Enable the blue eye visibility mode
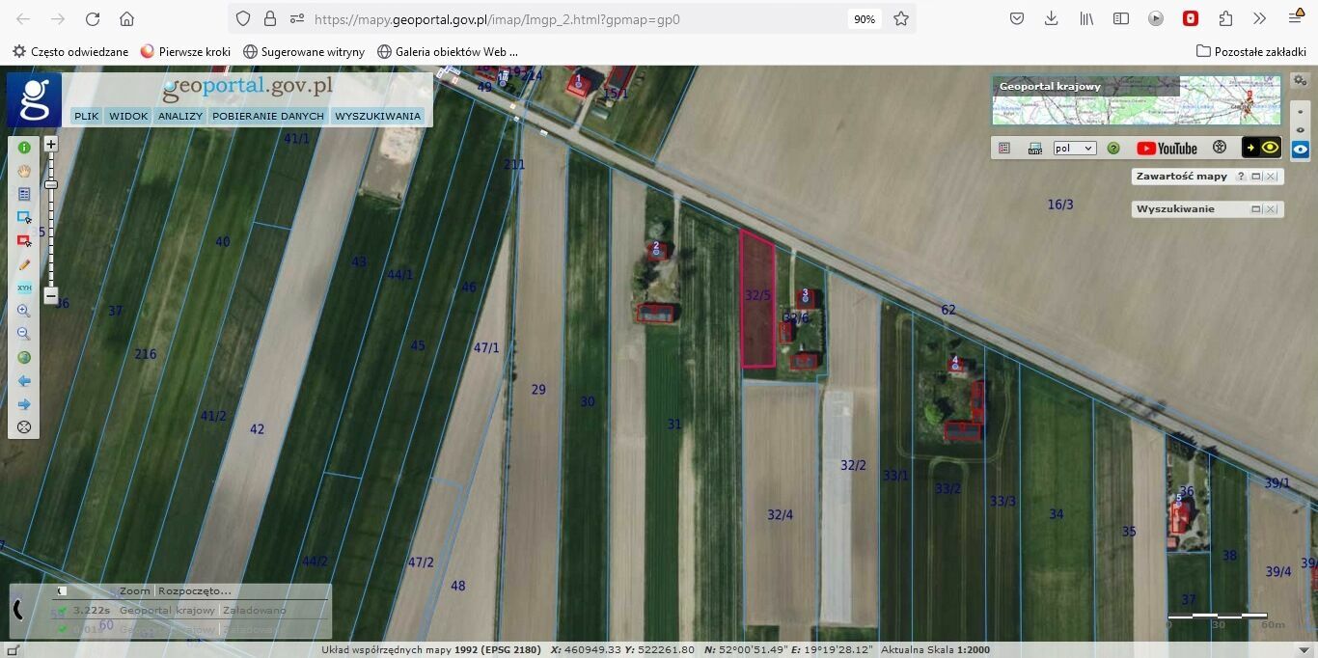The width and height of the screenshot is (1318, 658). pos(1301,150)
